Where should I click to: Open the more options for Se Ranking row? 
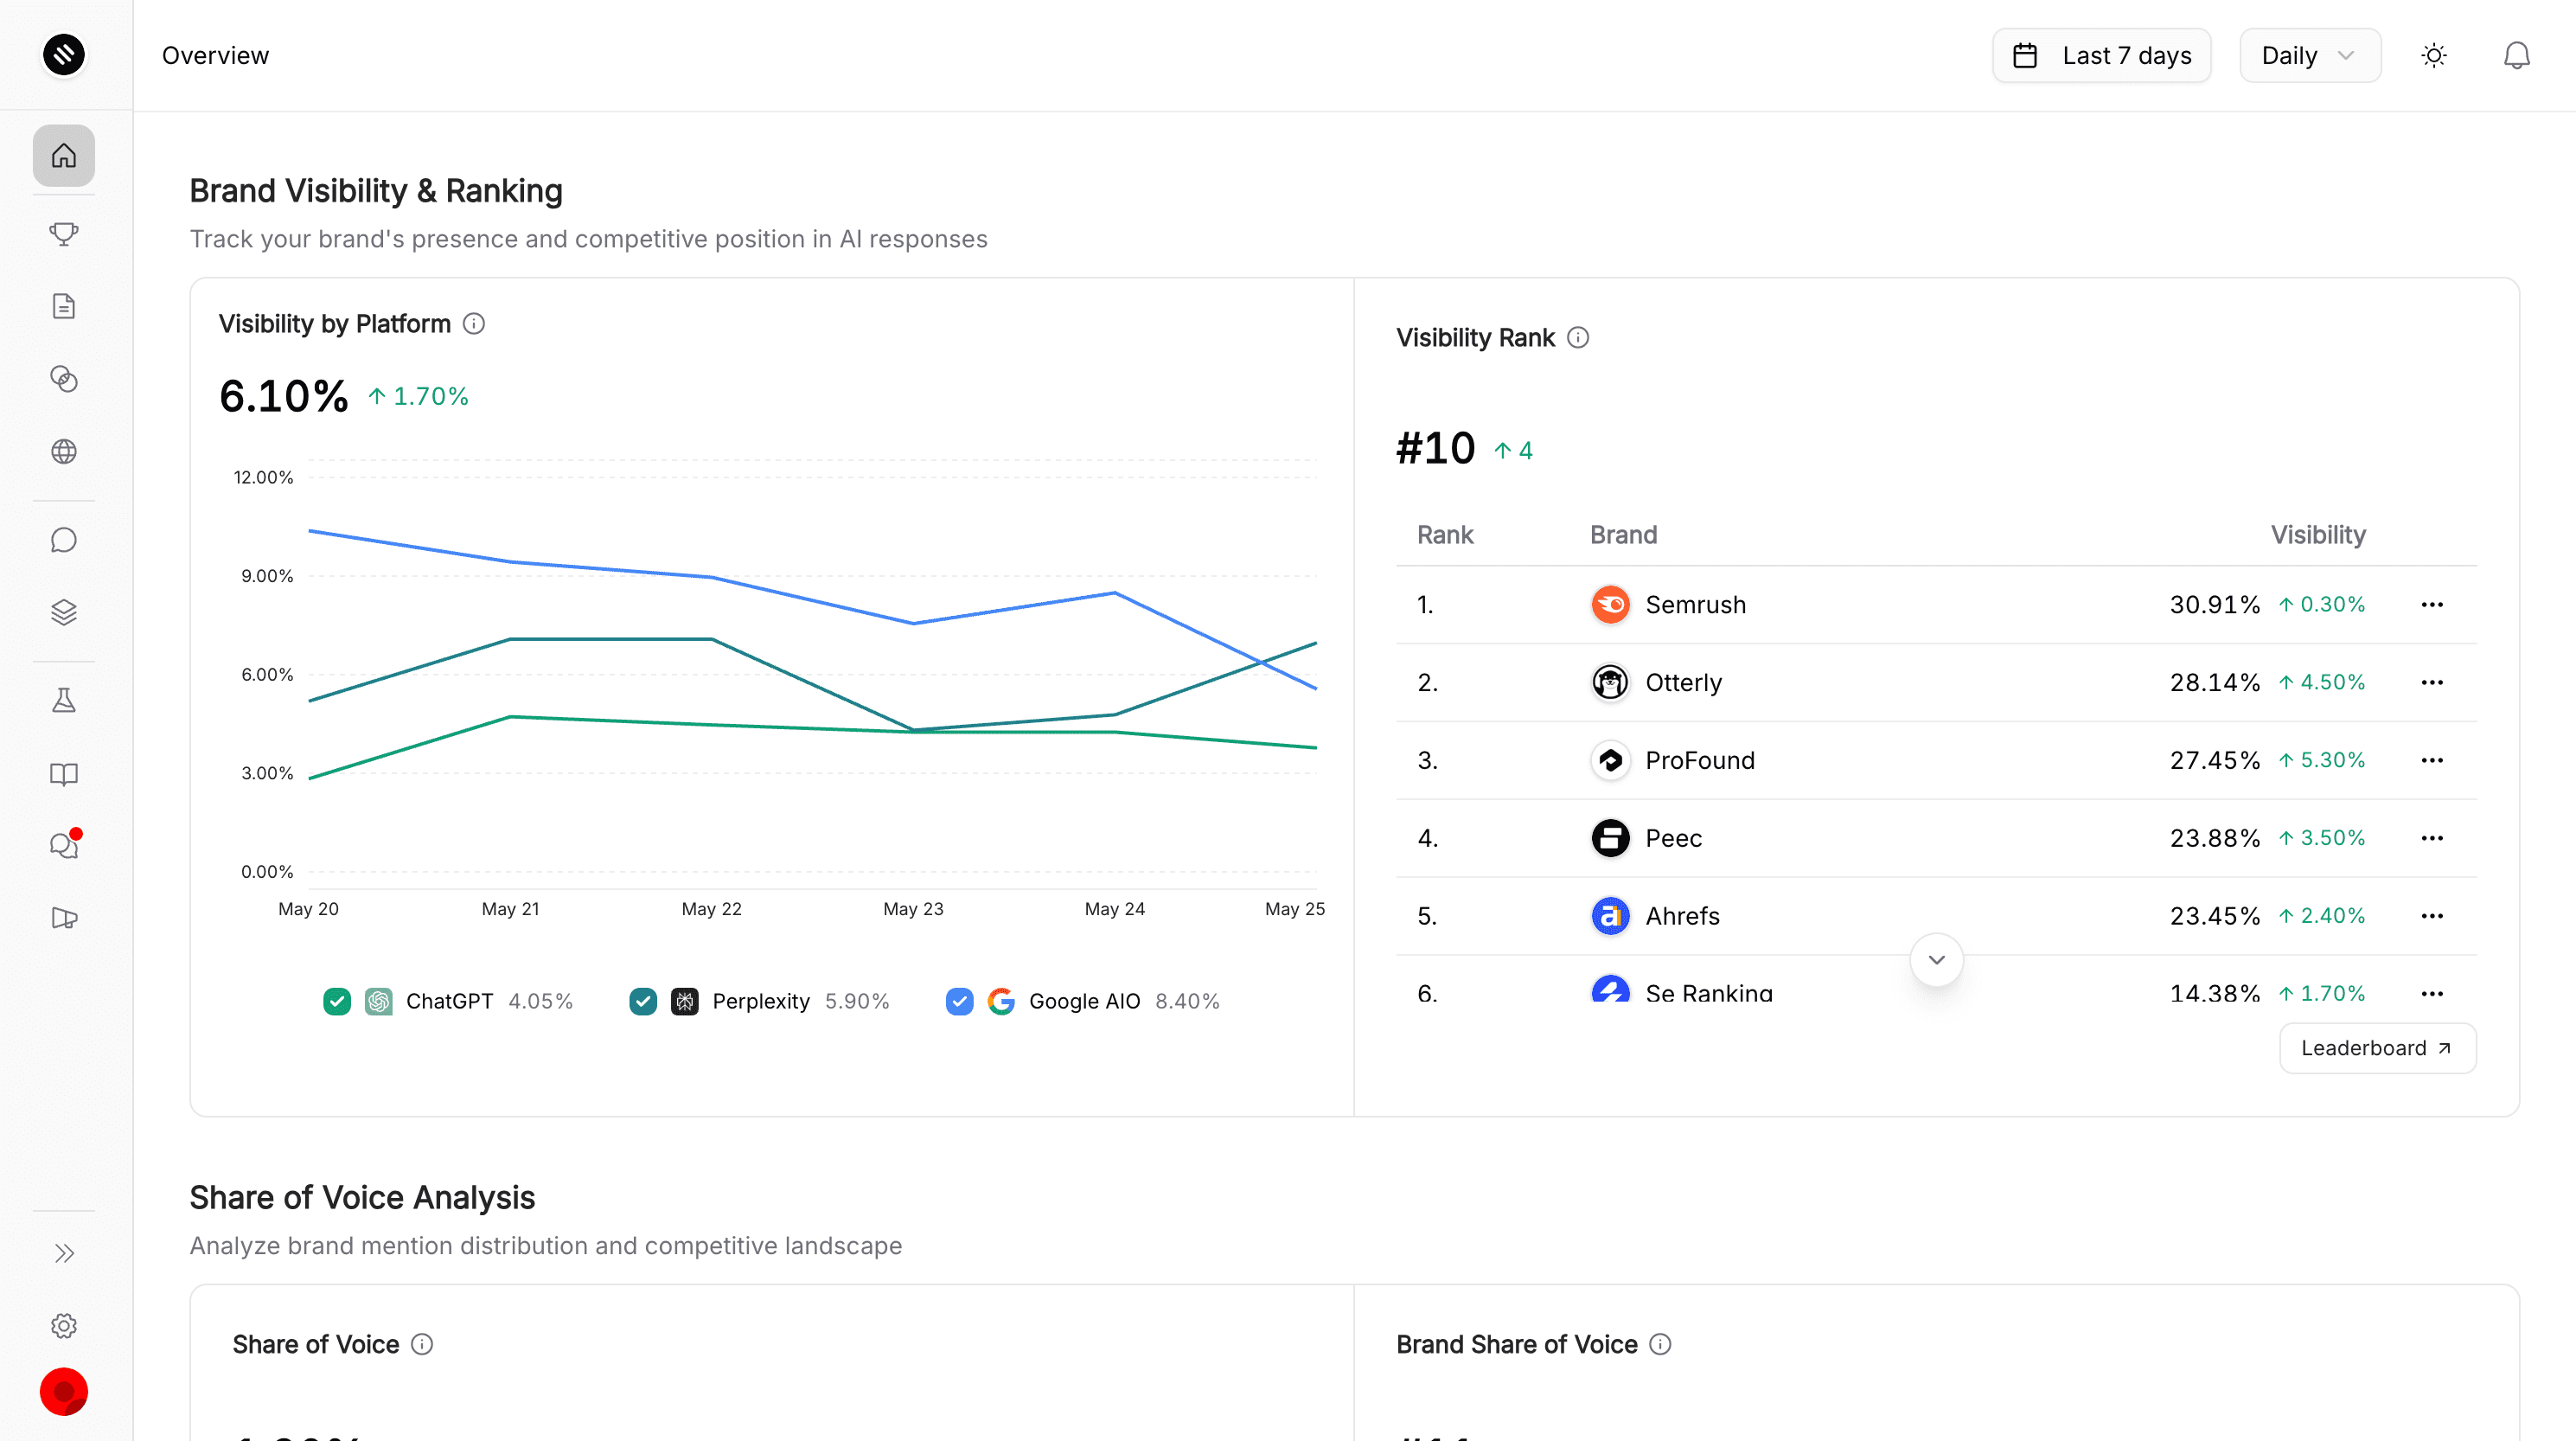pos(2432,994)
